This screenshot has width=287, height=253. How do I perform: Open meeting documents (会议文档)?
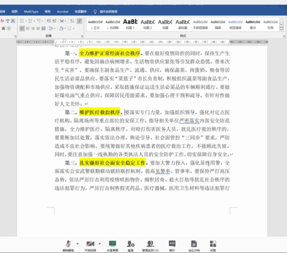(x=194, y=245)
